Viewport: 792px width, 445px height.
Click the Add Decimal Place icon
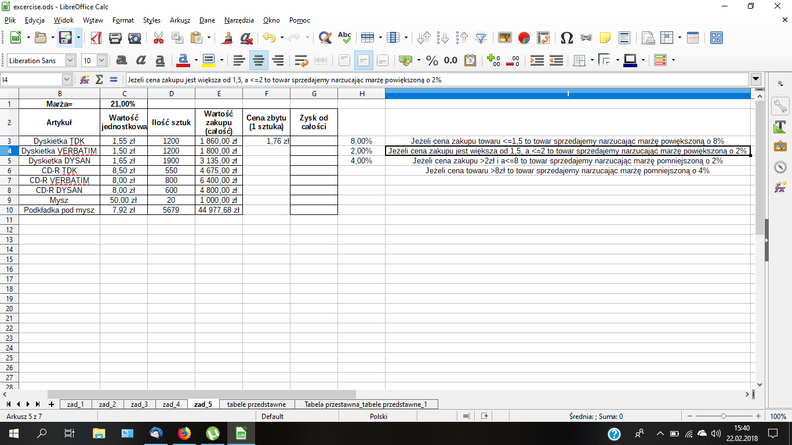click(x=493, y=60)
